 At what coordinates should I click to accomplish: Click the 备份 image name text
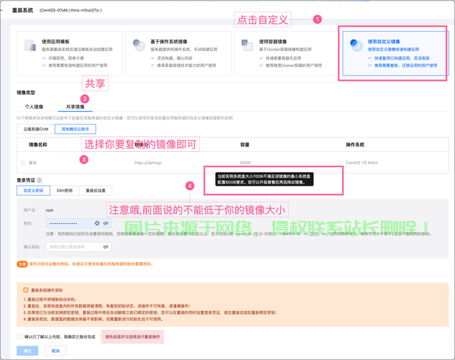(33, 163)
